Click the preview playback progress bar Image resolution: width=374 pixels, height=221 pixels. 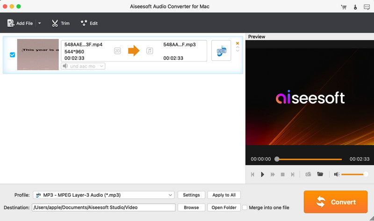[x=309, y=159]
